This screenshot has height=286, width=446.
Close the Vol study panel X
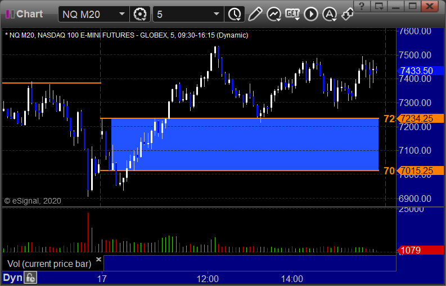[x=98, y=259]
